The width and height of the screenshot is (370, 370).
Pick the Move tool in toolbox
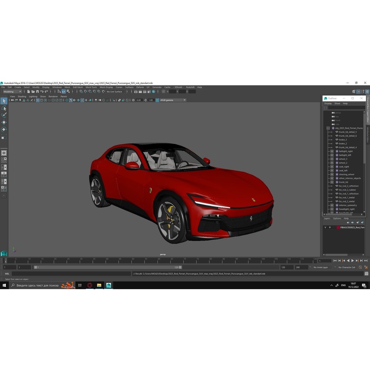tap(4, 122)
